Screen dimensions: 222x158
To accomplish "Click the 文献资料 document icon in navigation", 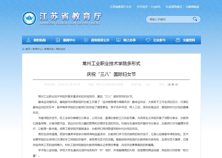I will (x=178, y=40).
